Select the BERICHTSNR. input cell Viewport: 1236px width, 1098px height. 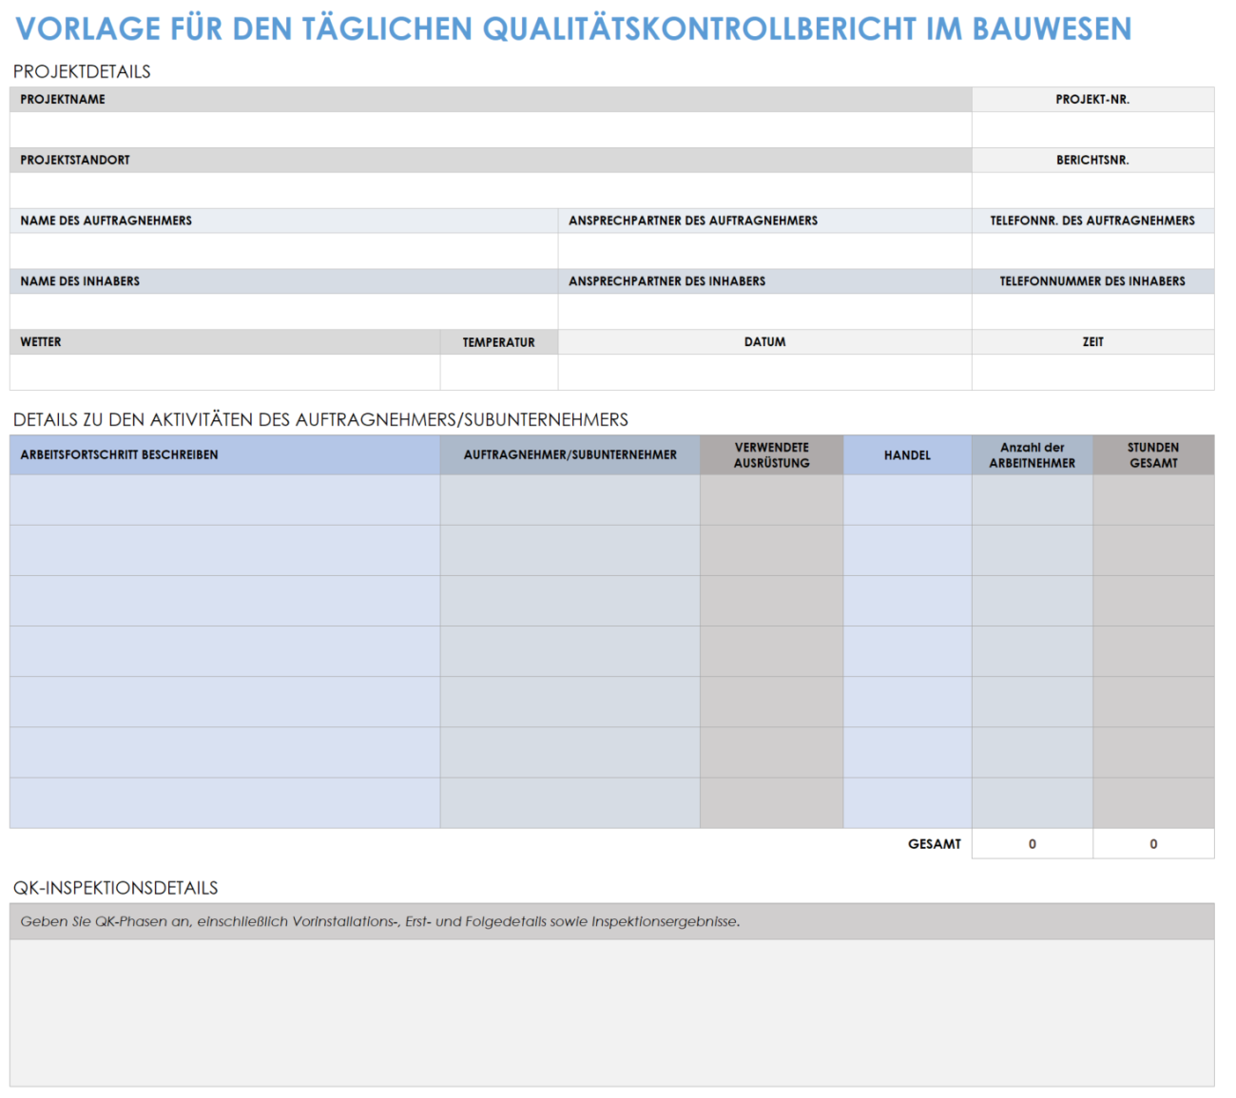tap(1092, 190)
